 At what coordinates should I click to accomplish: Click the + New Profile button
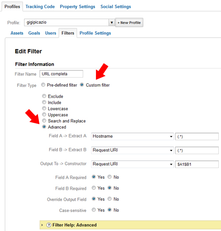pyautogui.click(x=129, y=23)
